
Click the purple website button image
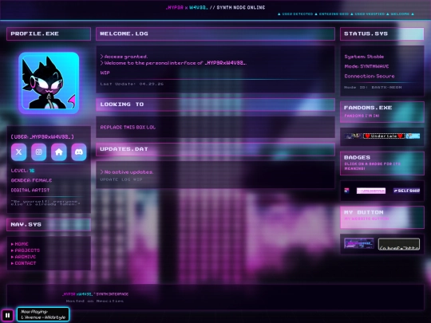click(x=359, y=243)
